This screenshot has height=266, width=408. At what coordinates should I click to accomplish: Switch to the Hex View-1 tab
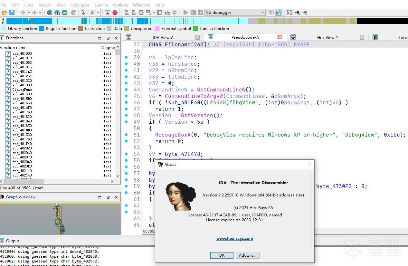pos(327,37)
